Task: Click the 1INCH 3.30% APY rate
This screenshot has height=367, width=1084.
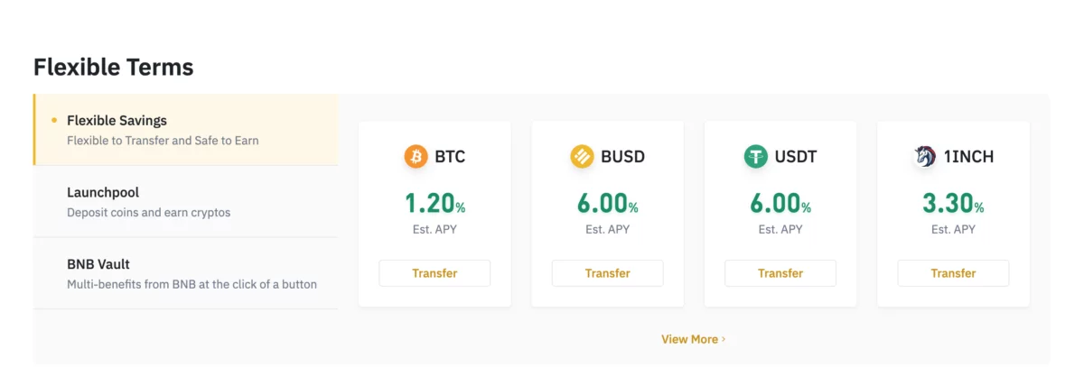Action: click(953, 203)
